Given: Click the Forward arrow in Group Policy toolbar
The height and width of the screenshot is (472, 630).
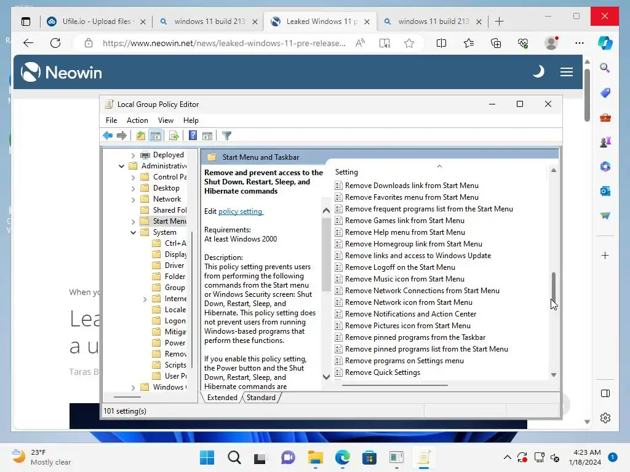Looking at the screenshot, I should pos(122,136).
